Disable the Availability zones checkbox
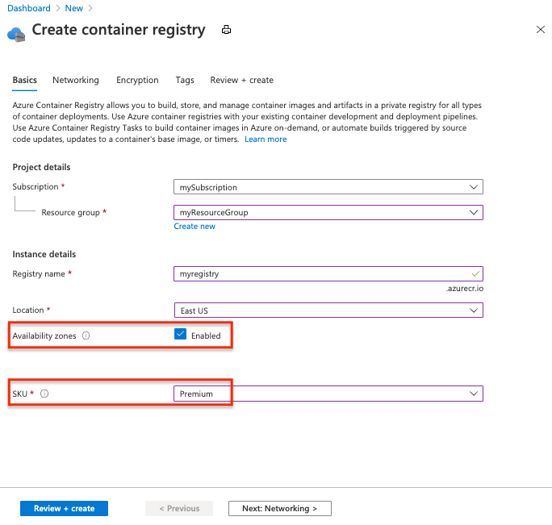The width and height of the screenshot is (552, 525). click(x=180, y=335)
